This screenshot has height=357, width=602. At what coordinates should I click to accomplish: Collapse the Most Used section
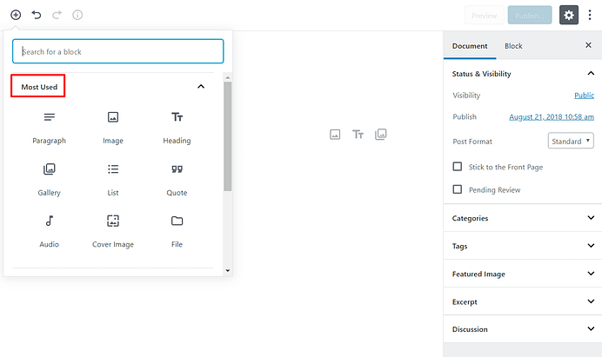201,87
